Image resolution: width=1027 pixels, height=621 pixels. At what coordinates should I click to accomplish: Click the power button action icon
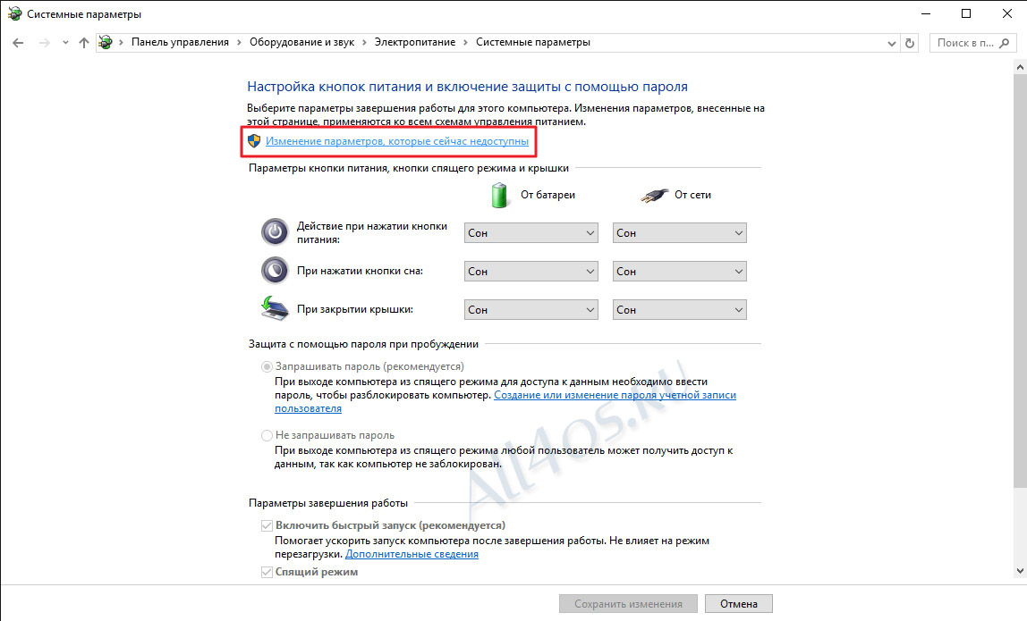(275, 231)
